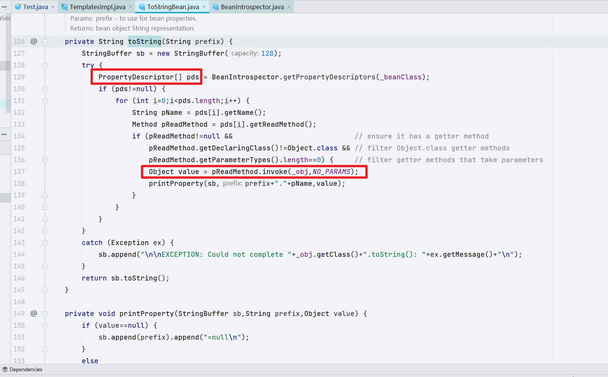Close the Test.java tab
608x377 pixels.
click(x=53, y=7)
